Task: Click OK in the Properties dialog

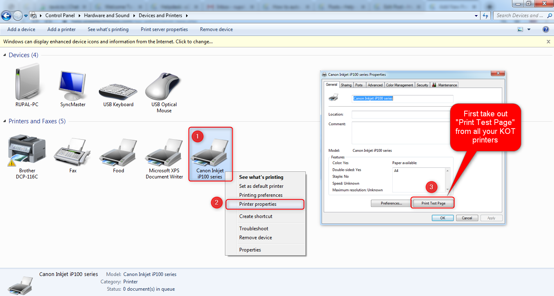Action: pyautogui.click(x=443, y=218)
